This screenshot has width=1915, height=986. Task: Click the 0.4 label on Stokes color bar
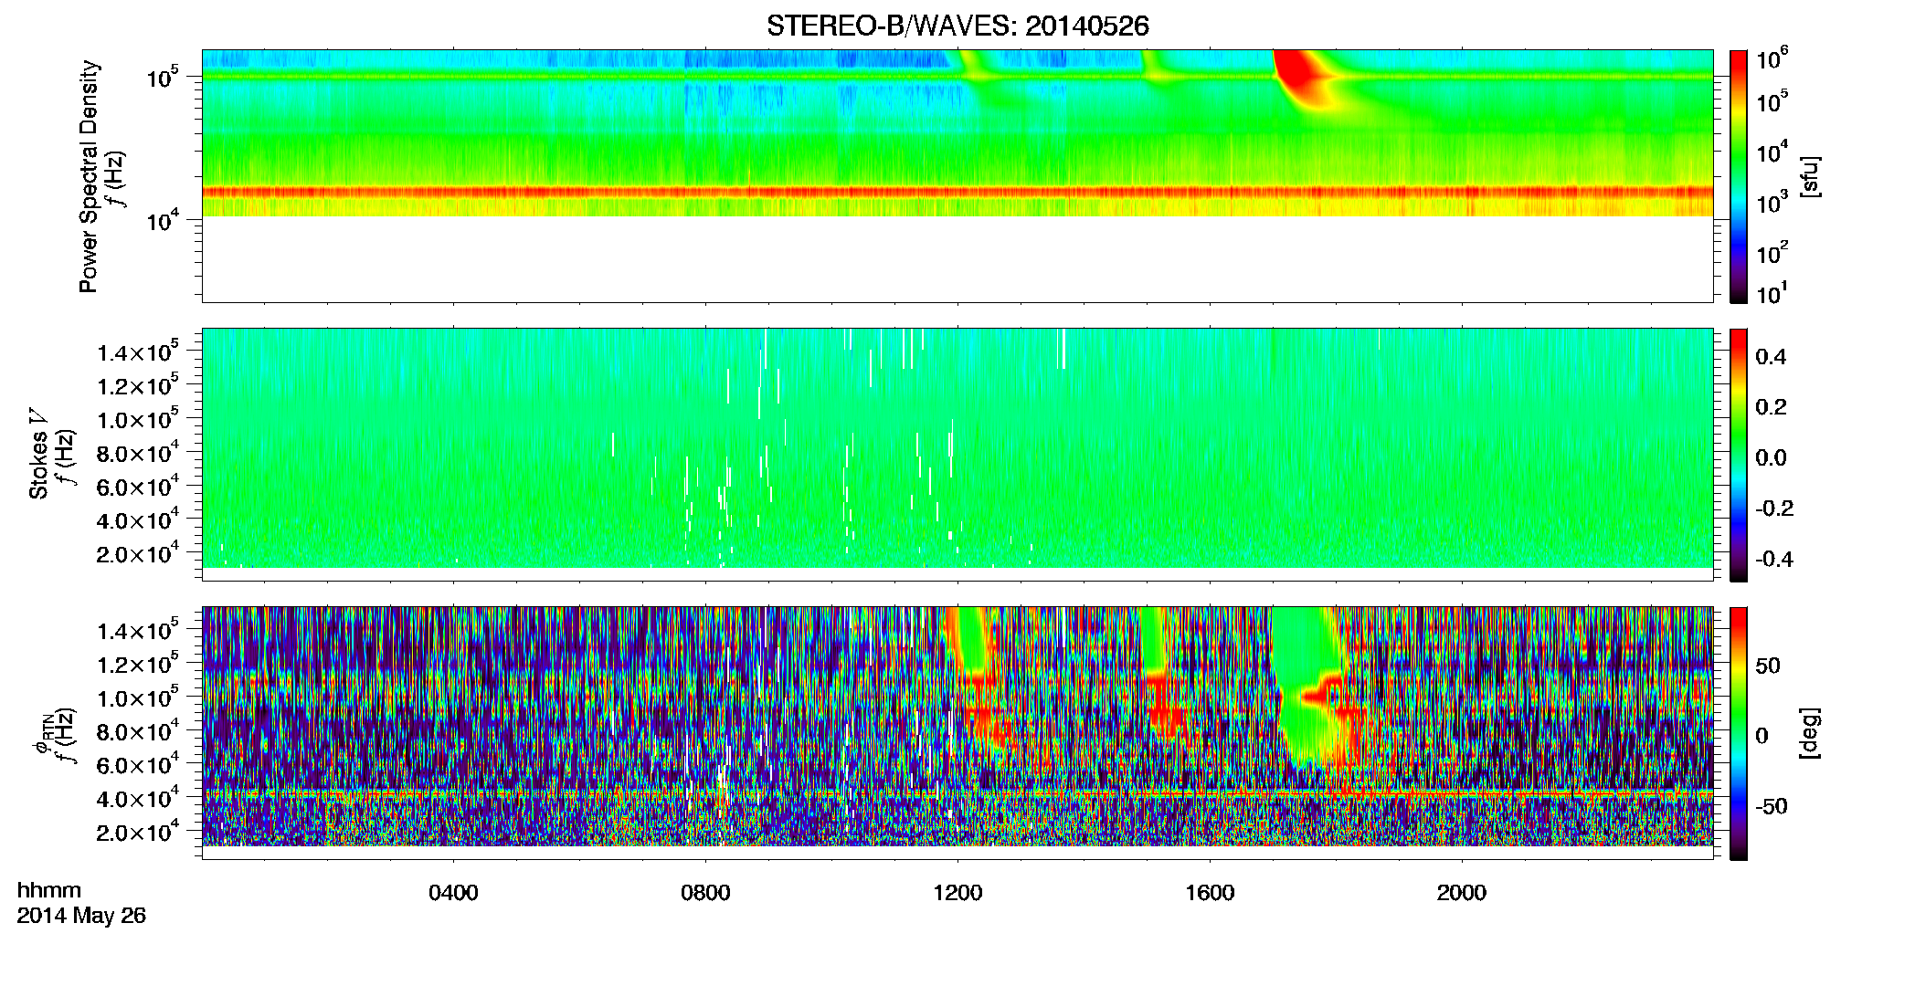[1771, 357]
